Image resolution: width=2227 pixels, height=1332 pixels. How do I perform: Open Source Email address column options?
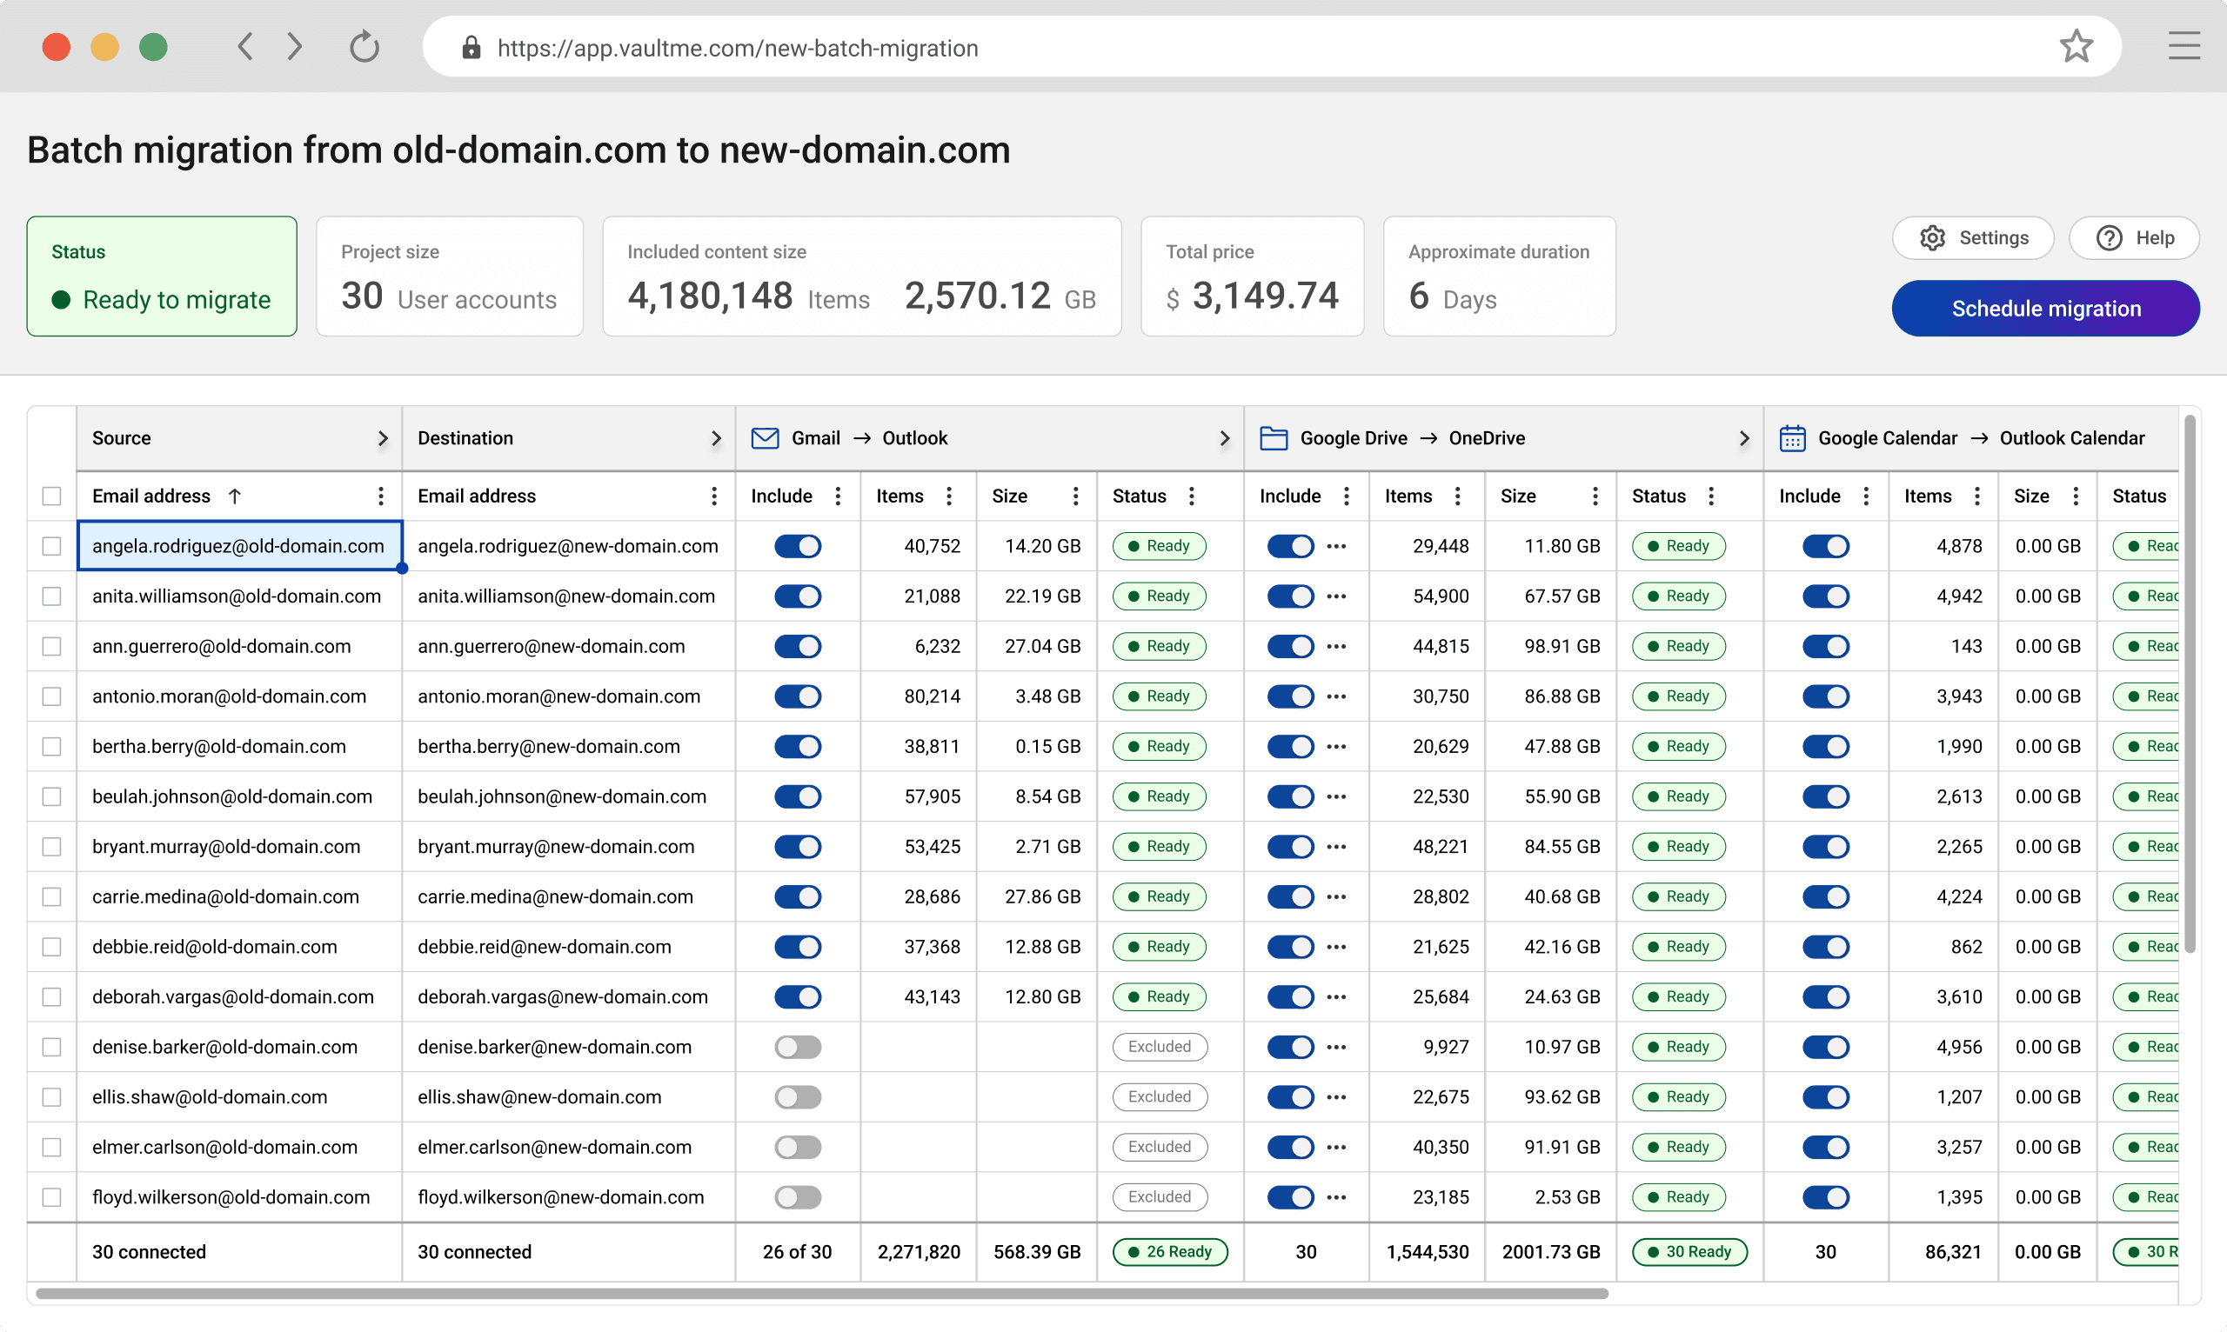click(x=381, y=496)
